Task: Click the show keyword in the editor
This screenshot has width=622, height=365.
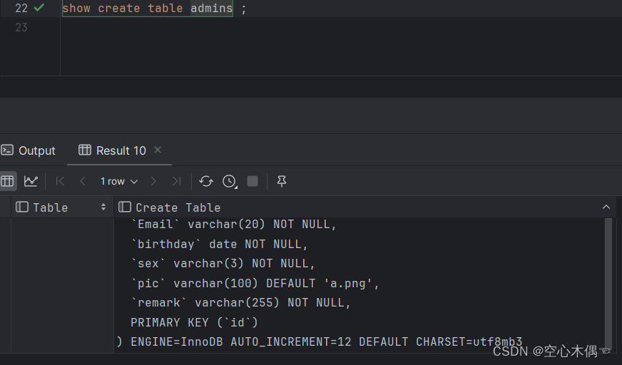Action: pos(76,8)
